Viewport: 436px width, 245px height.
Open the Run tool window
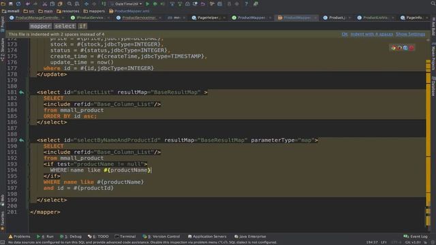point(45,236)
